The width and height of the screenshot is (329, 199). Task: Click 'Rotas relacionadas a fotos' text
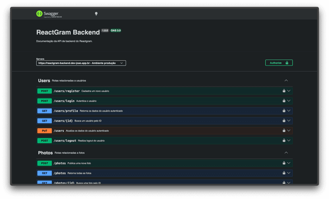[70, 153]
